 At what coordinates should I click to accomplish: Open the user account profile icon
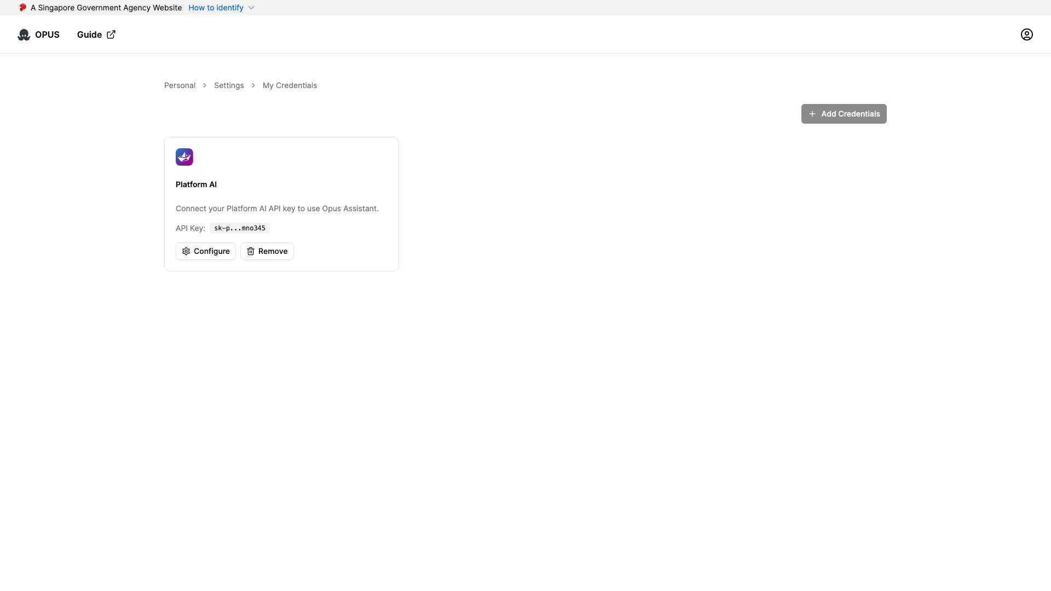[1026, 34]
